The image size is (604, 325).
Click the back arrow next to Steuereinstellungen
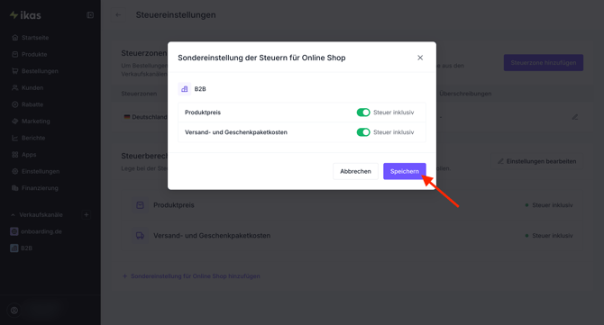click(118, 15)
